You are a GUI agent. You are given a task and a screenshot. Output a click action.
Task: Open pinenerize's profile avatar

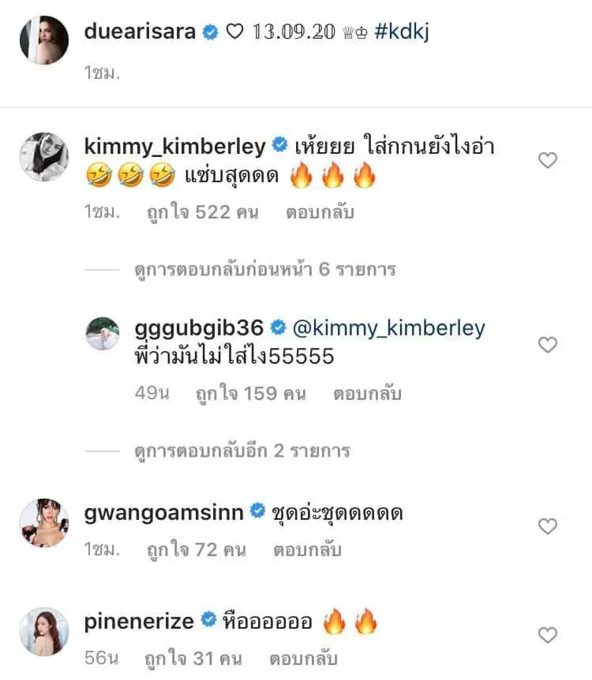(x=44, y=631)
